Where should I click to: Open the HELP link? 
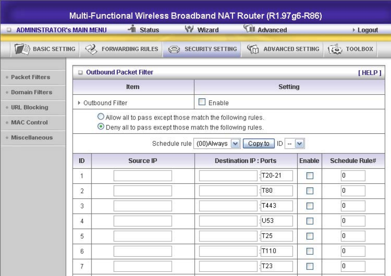[x=370, y=73]
